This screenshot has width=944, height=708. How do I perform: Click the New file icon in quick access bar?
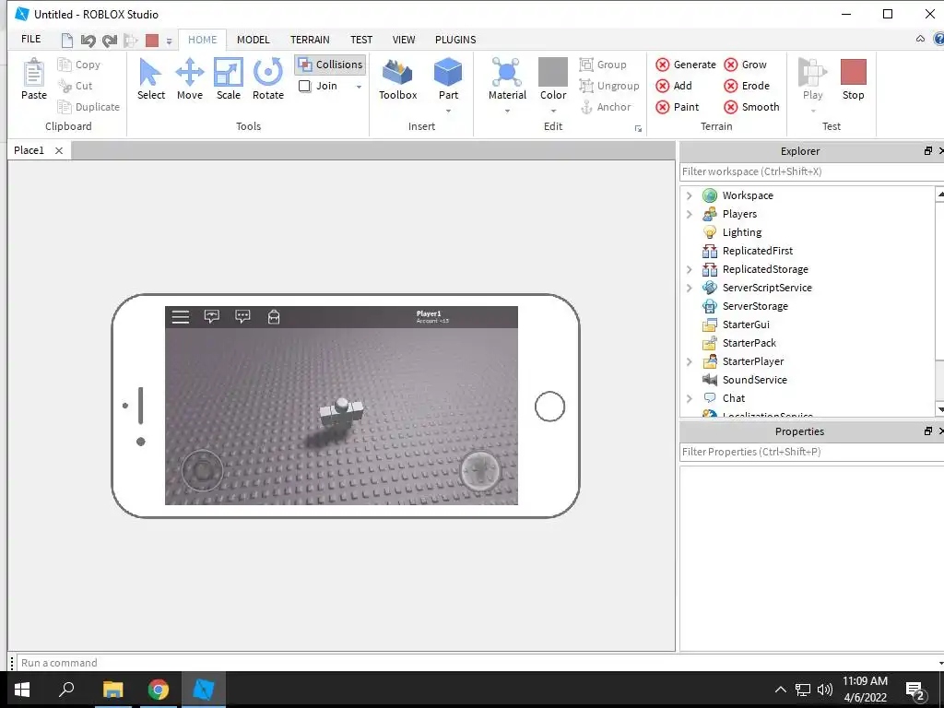coord(66,41)
